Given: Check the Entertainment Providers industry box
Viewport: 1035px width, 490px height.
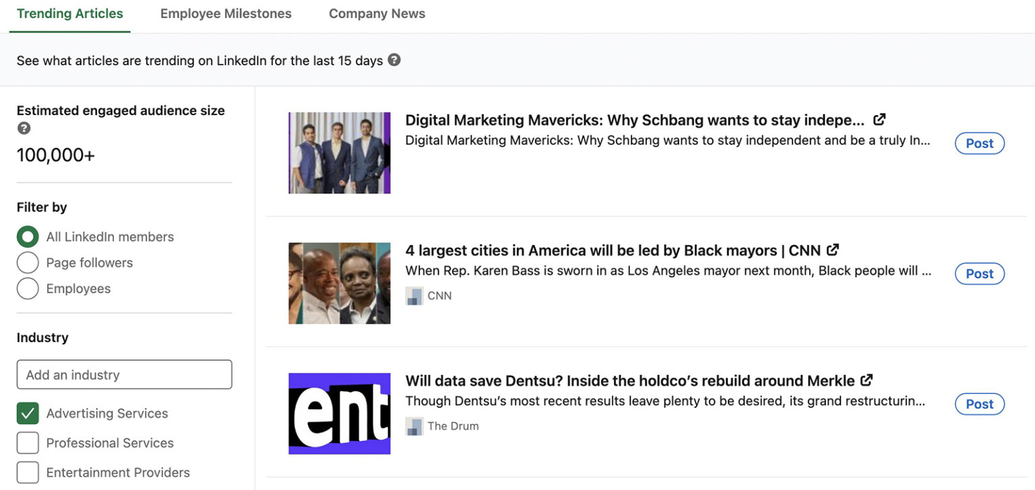Looking at the screenshot, I should (28, 473).
